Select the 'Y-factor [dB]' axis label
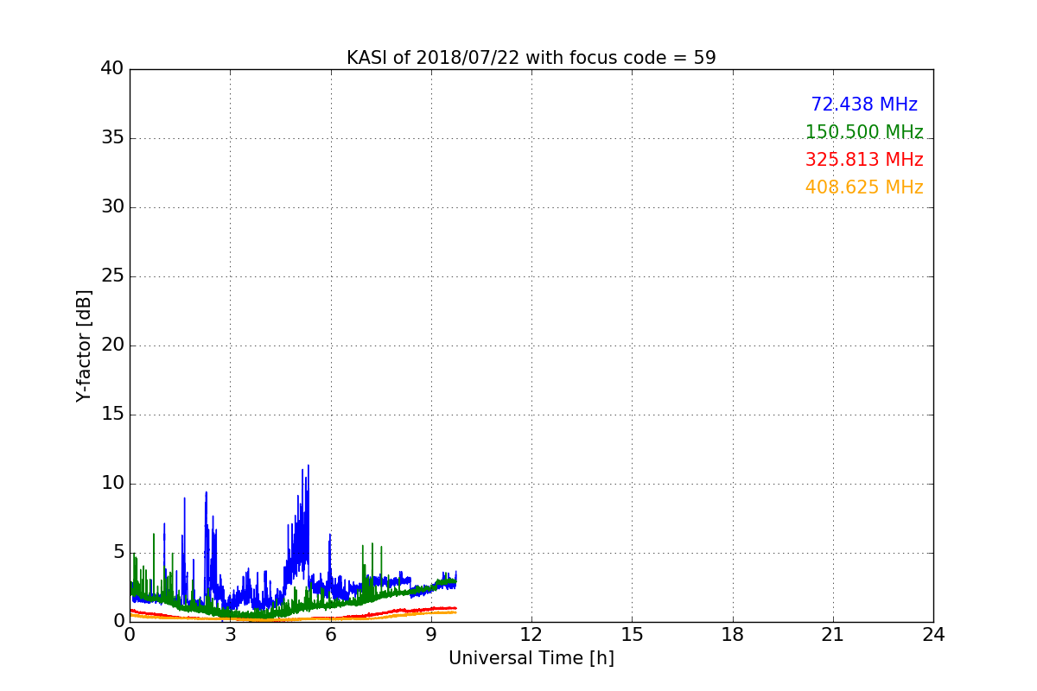This screenshot has height=691, width=1037. (x=84, y=345)
